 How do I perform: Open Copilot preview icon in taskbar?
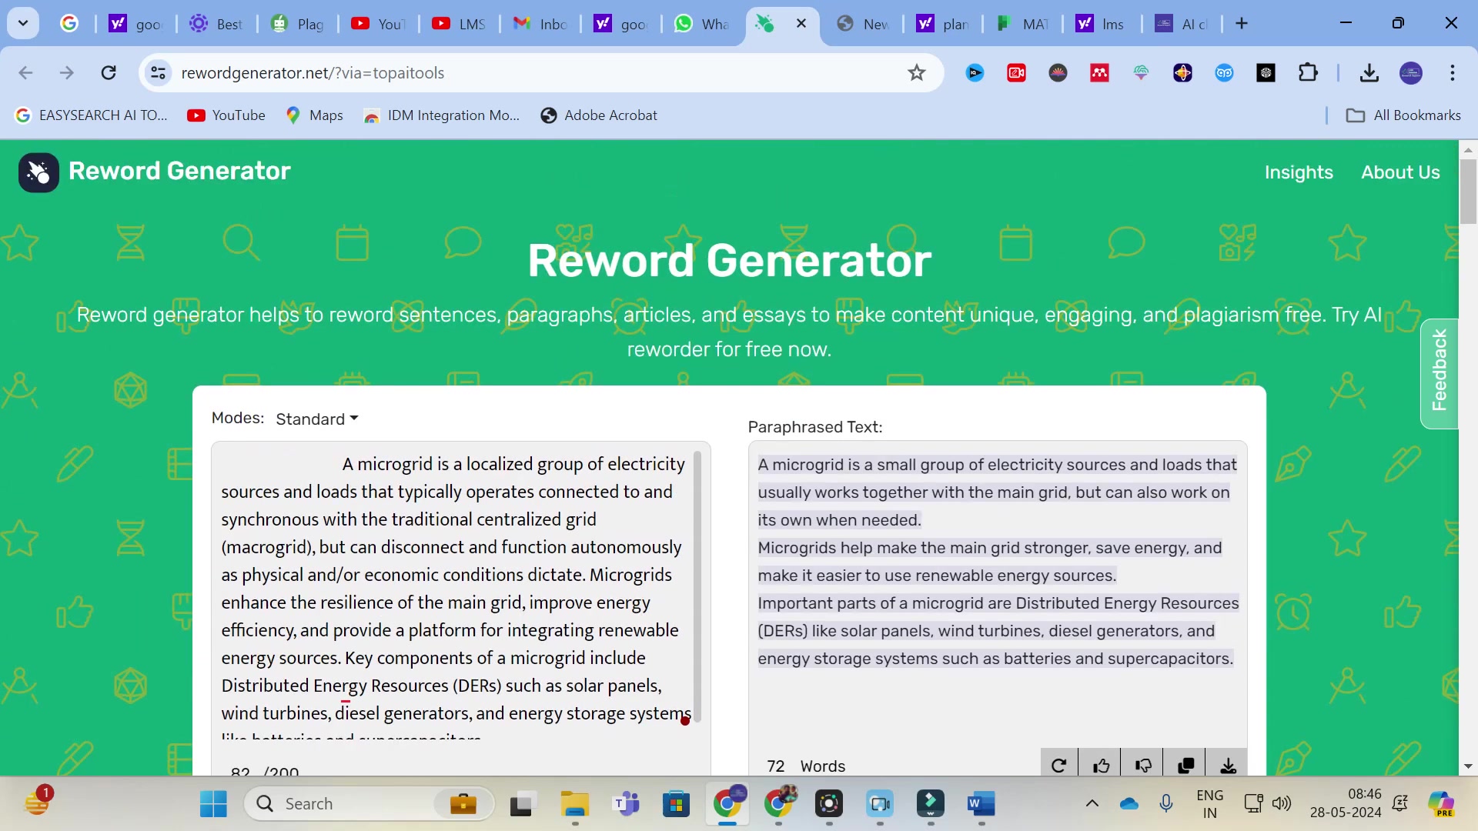coord(1441,804)
